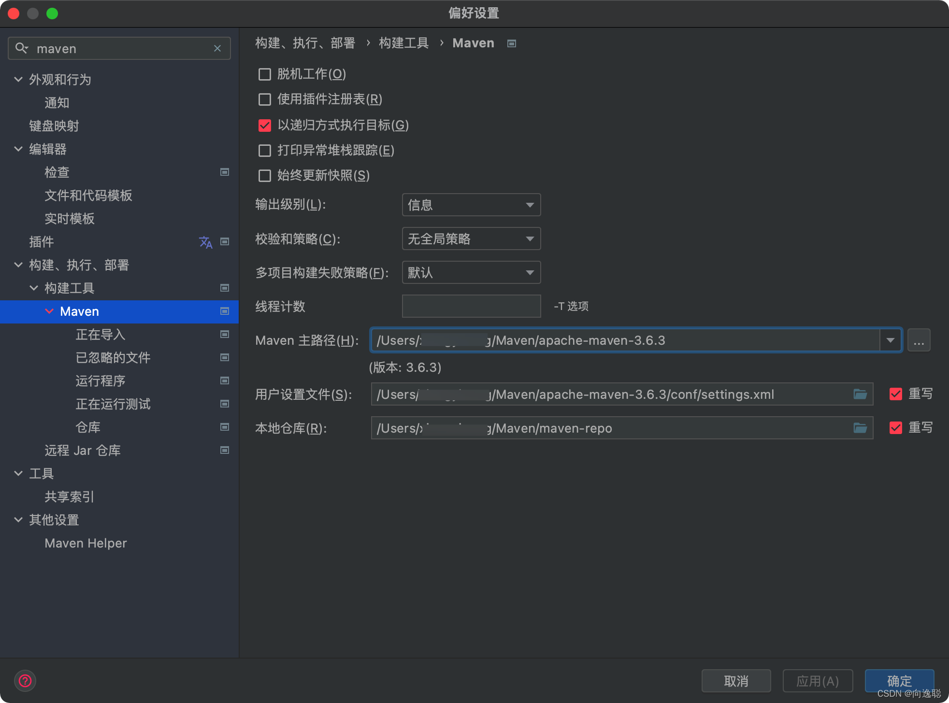Enable 打印异常堆栈跟踪 checkbox
The height and width of the screenshot is (703, 949).
pos(265,150)
